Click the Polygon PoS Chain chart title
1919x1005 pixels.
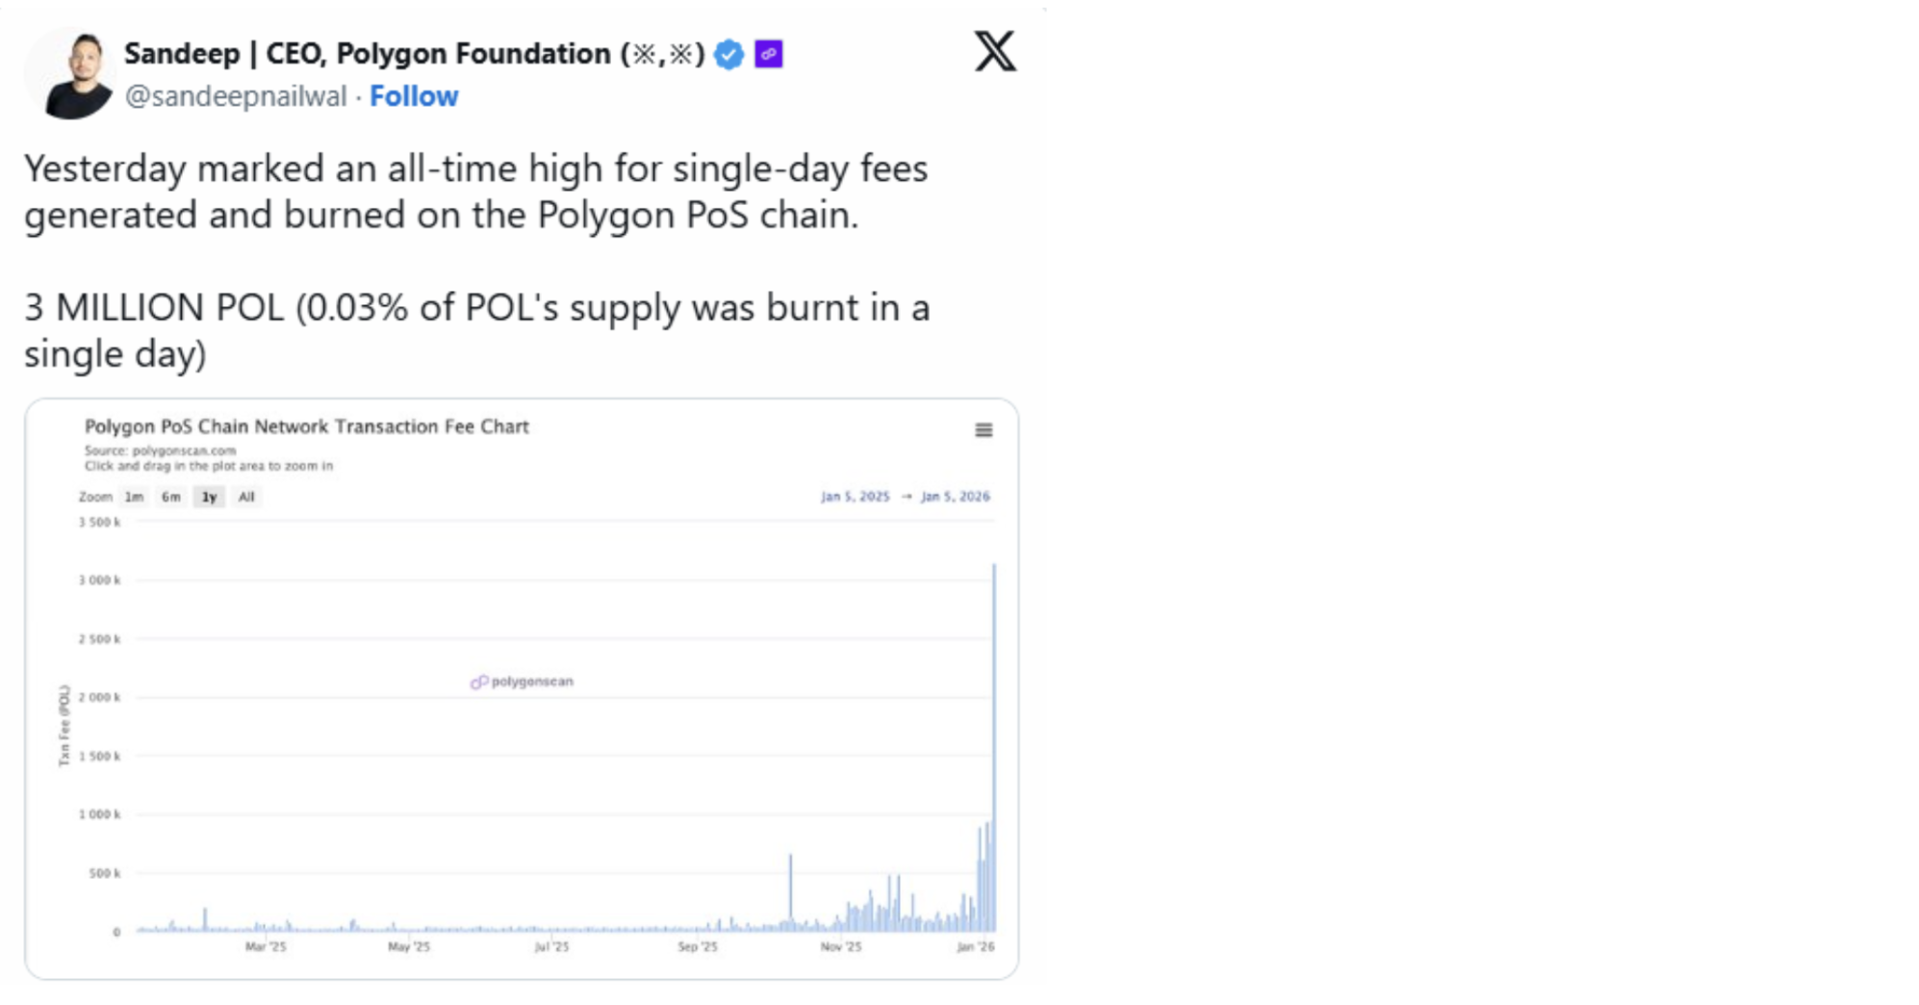[307, 426]
